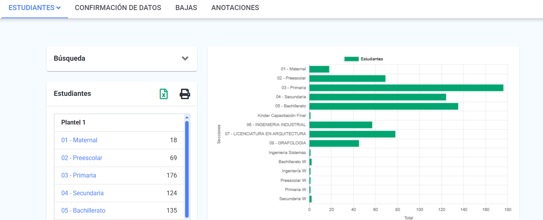
Task: Open the Estudiantes tab dropdown
Action: pyautogui.click(x=35, y=8)
